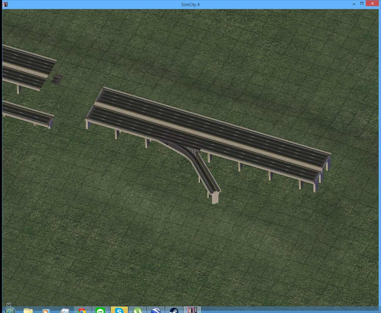Switch to Google Chrome on the taskbar
This screenshot has height=313, width=381.
pos(82,310)
